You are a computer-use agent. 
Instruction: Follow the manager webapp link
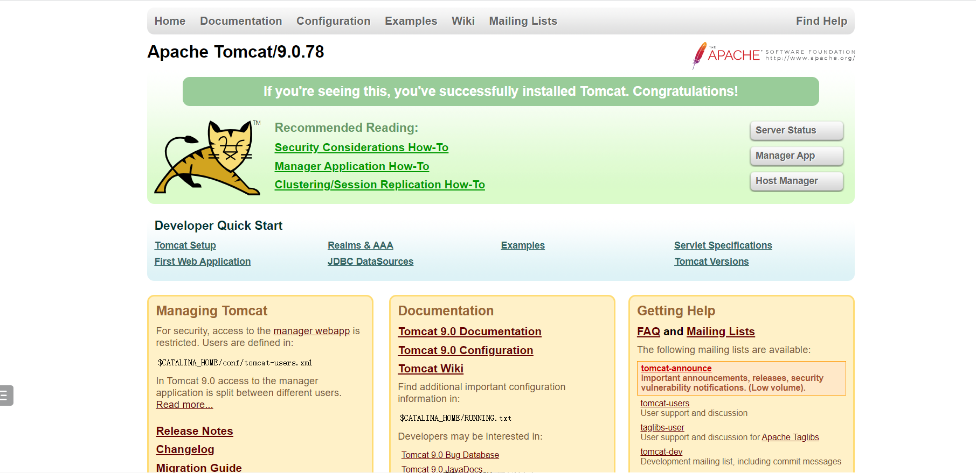coord(312,331)
